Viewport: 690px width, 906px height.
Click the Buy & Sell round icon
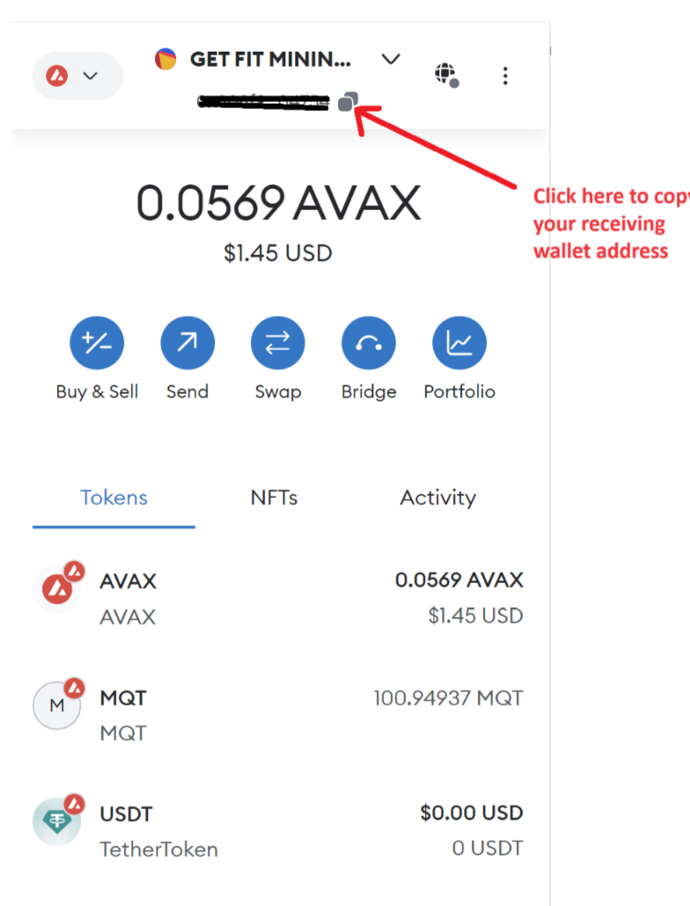(x=97, y=343)
